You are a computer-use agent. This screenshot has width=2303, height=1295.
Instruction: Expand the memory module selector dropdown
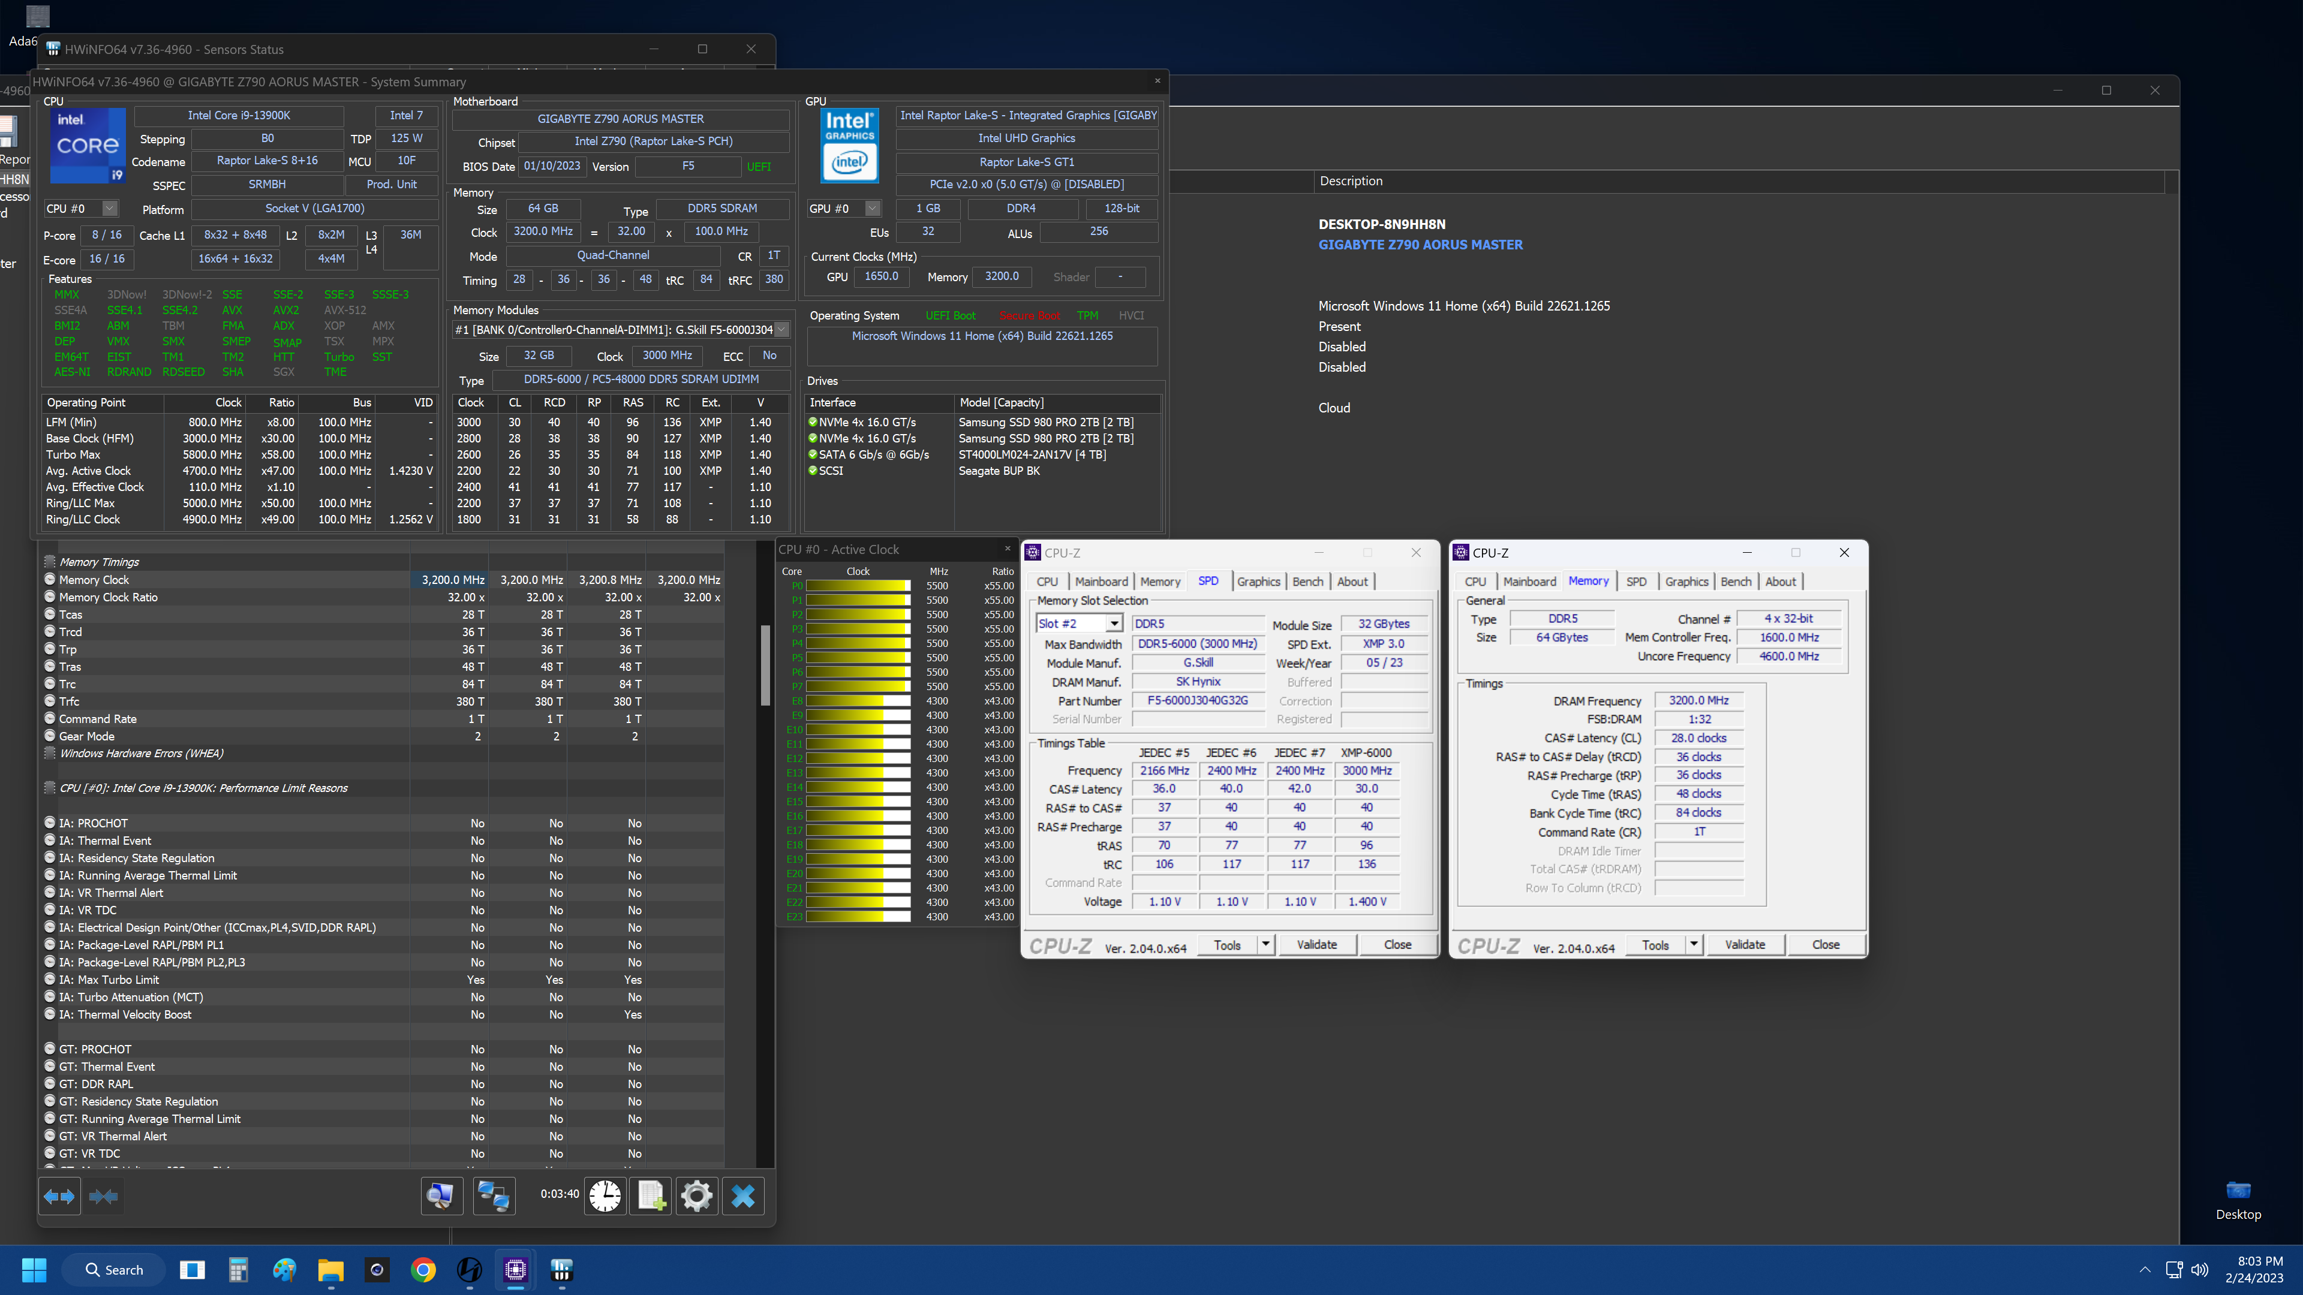coord(781,330)
